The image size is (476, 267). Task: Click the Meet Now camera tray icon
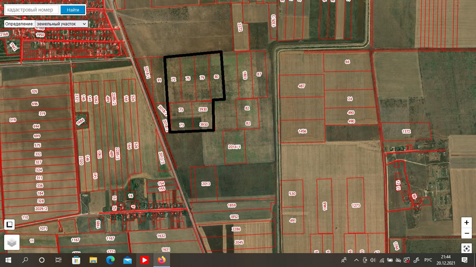365,260
